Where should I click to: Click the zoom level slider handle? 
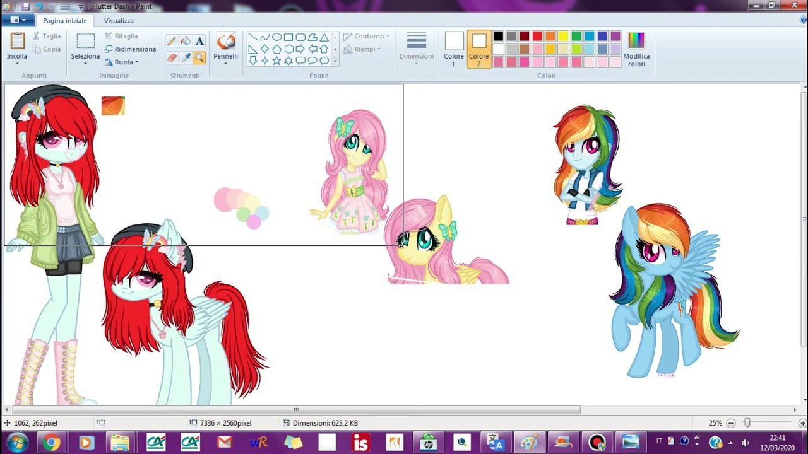[x=747, y=423]
